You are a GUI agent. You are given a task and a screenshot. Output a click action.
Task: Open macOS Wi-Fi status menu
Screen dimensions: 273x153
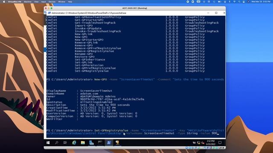pos(234,2)
